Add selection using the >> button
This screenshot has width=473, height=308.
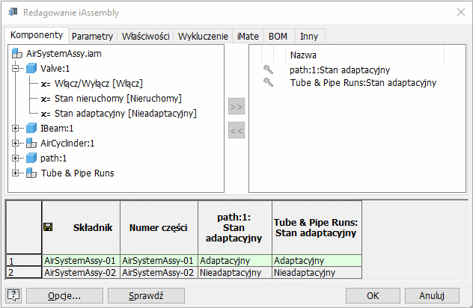click(x=236, y=106)
